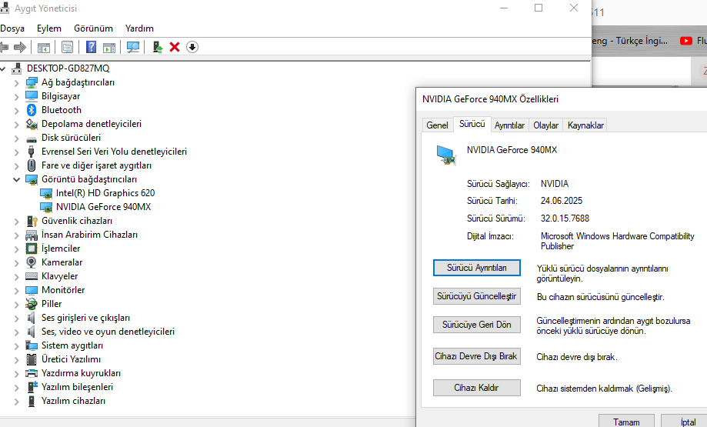Click the Üretici Yazılımı chip icon
The width and height of the screenshot is (707, 427).
pyautogui.click(x=31, y=359)
